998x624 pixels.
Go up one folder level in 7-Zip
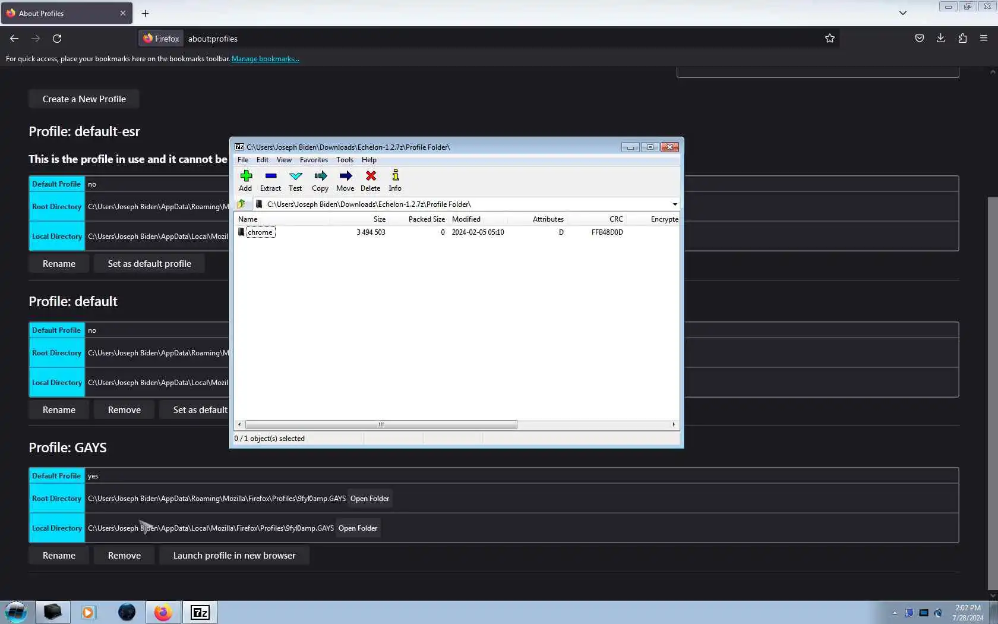[x=241, y=204]
